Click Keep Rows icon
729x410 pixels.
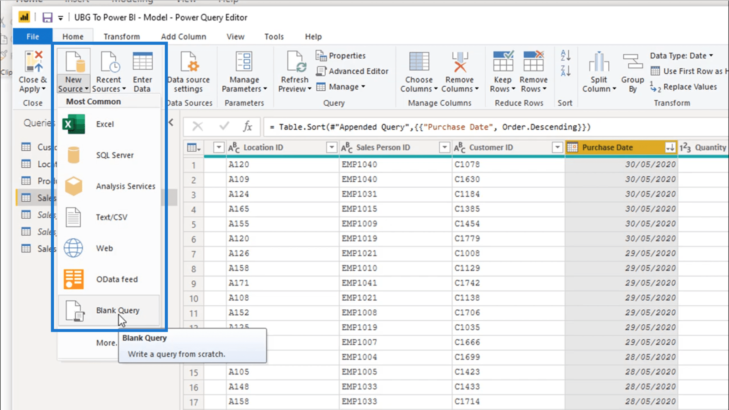[503, 61]
